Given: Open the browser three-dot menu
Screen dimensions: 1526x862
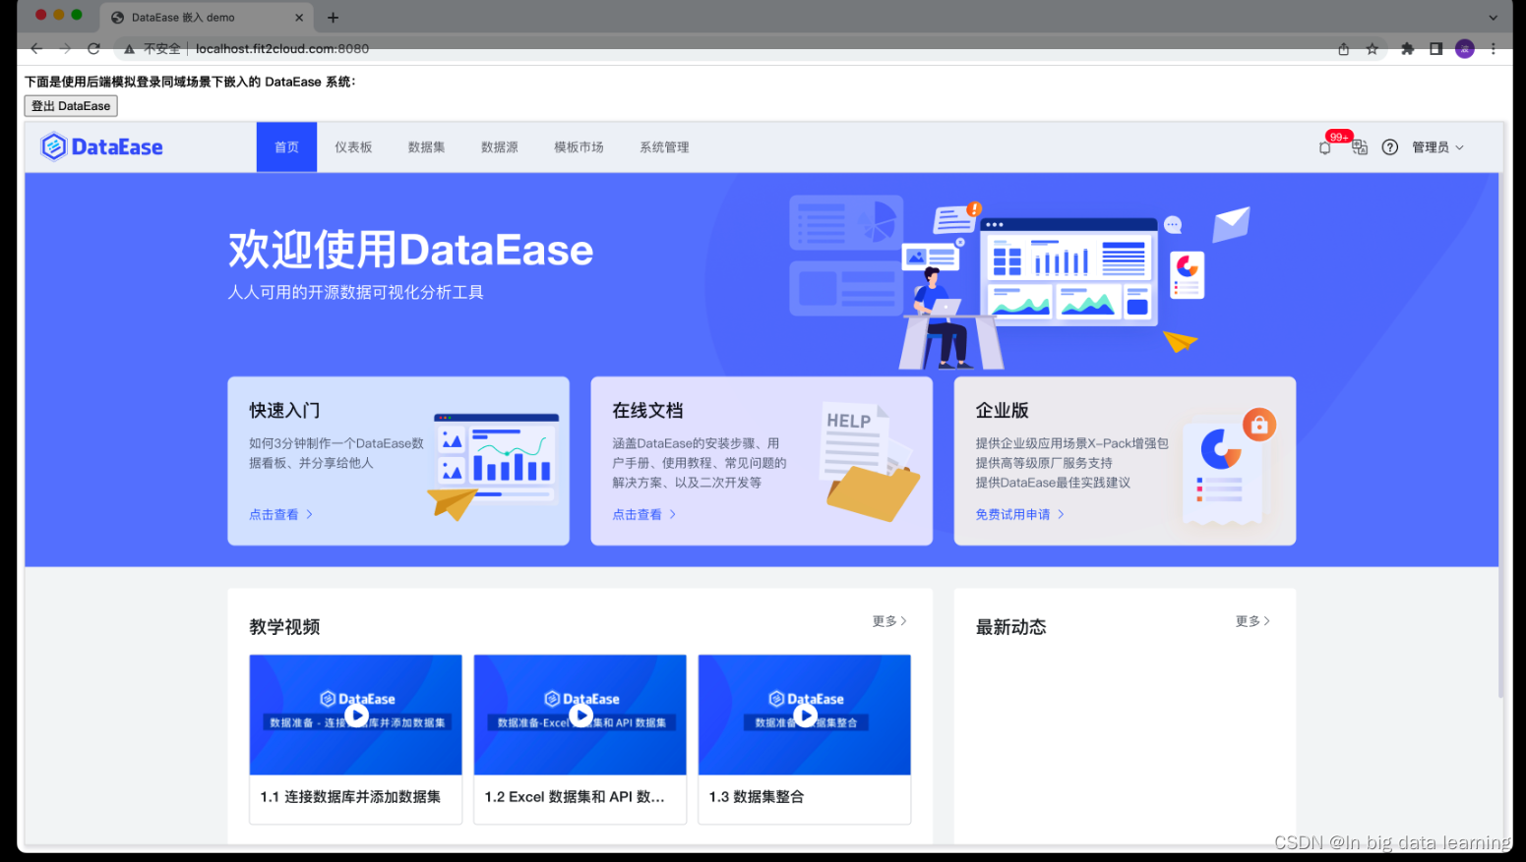Looking at the screenshot, I should pyautogui.click(x=1494, y=48).
